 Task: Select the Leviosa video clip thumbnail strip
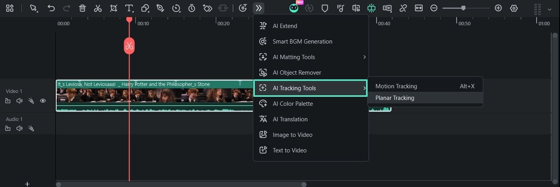pyautogui.click(x=155, y=95)
